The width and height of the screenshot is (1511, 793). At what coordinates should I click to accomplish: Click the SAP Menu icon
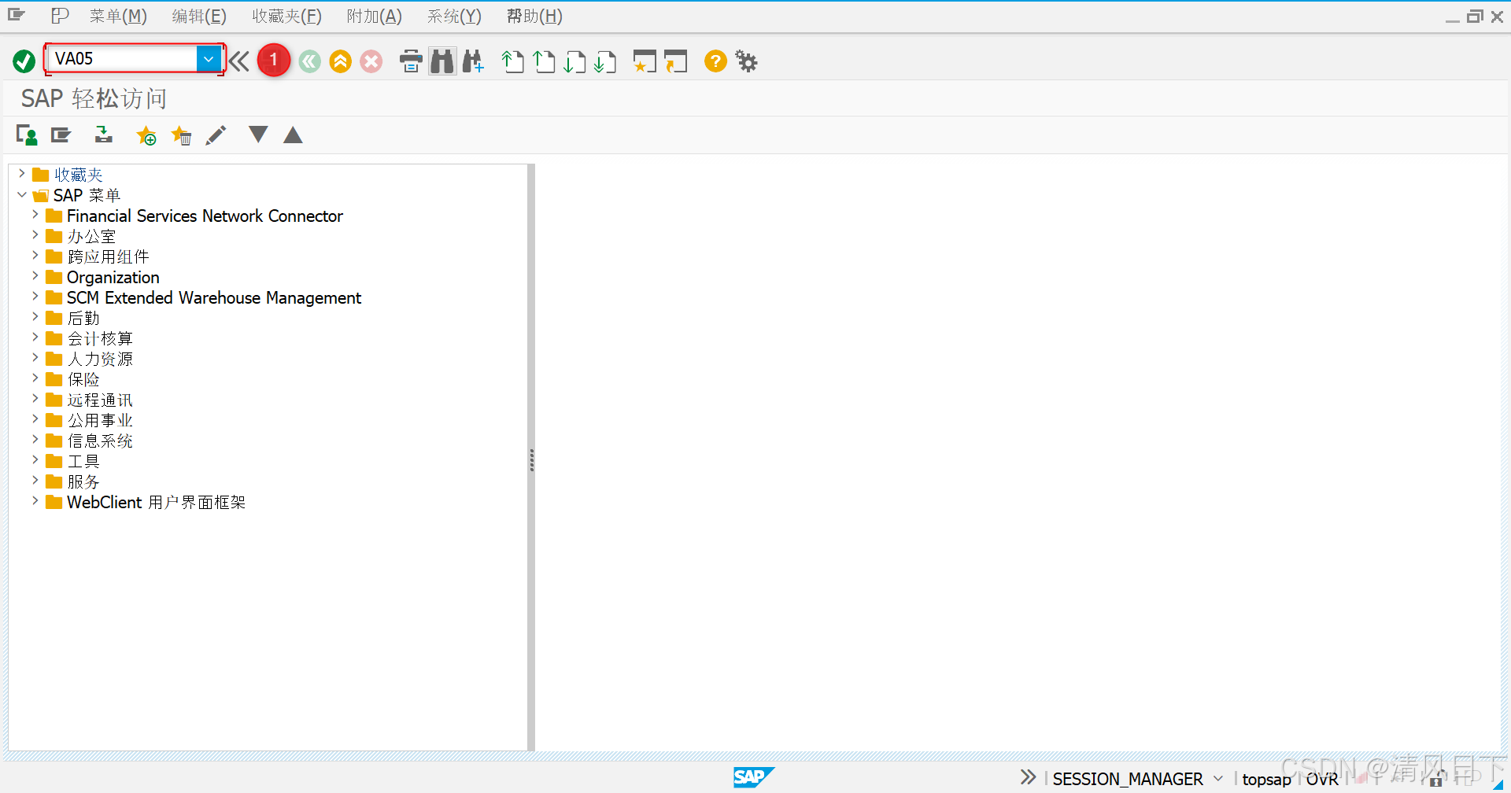coord(61,135)
